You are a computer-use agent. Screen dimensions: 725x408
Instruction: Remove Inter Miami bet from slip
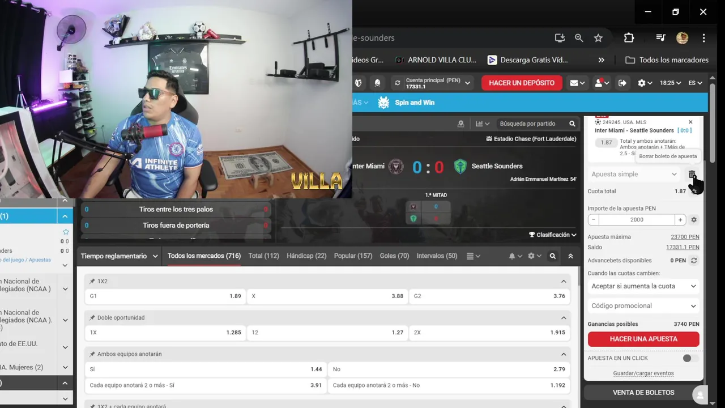pos(690,122)
